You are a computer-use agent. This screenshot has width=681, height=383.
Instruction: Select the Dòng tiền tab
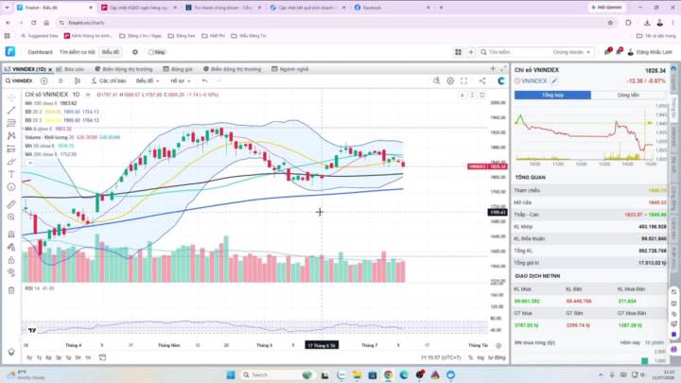pos(628,96)
